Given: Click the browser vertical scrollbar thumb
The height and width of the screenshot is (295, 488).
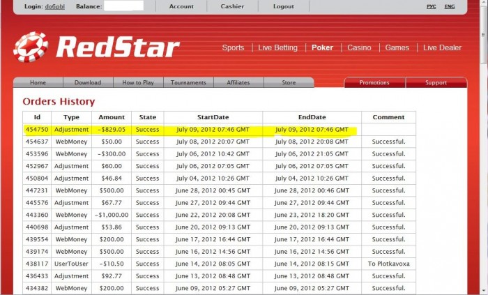Looking at the screenshot, I should coord(483,33).
